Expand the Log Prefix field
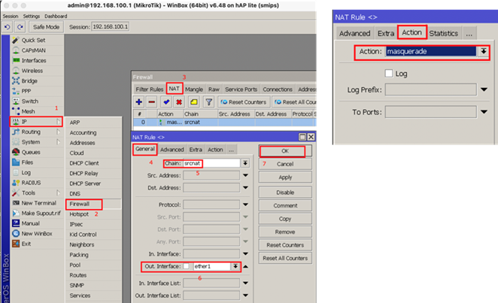 [484, 89]
